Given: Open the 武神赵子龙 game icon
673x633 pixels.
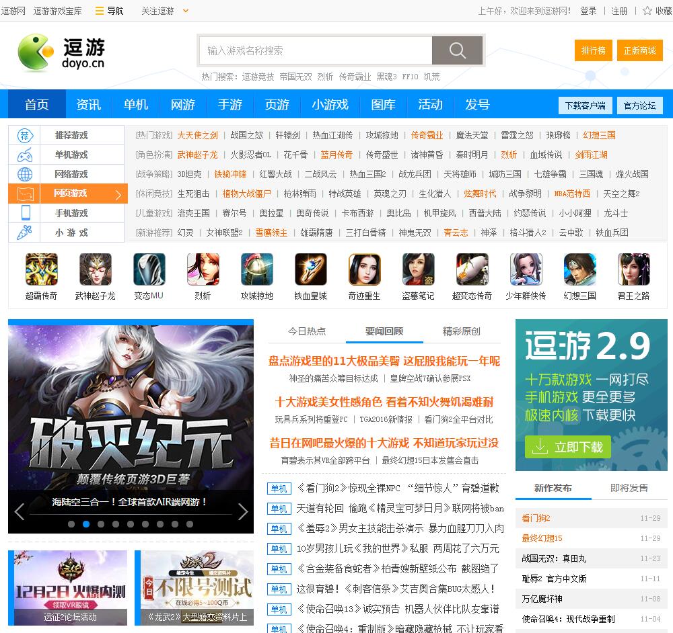Looking at the screenshot, I should [x=96, y=269].
